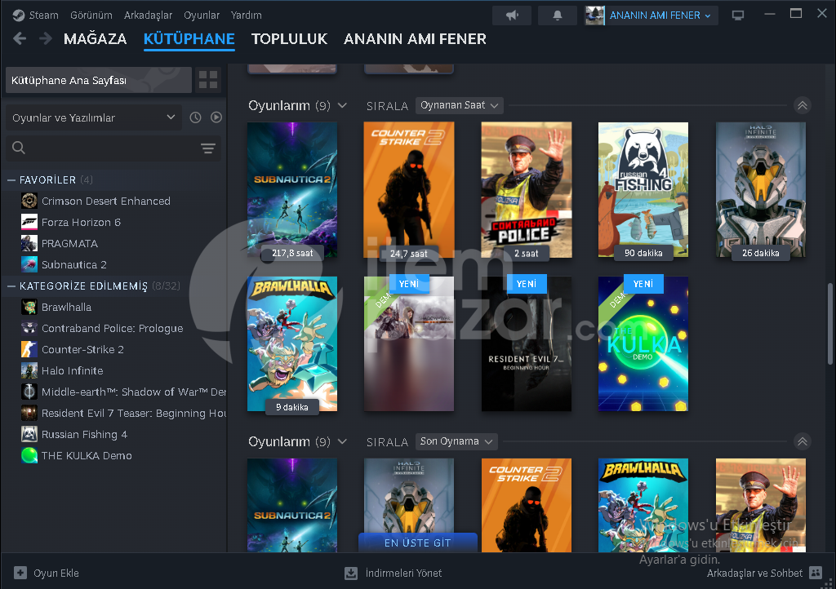
Task: Click the library search field
Action: (x=113, y=148)
